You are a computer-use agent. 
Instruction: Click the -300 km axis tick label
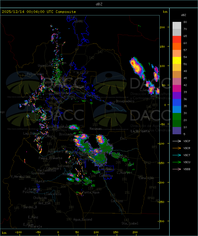click(x=162, y=221)
